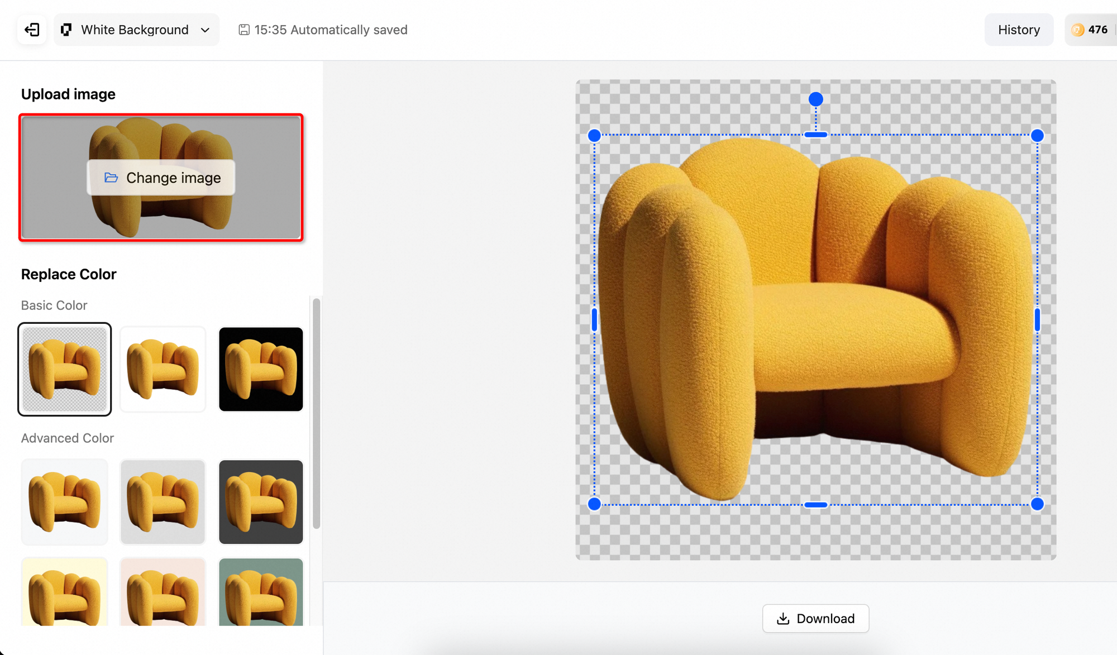Toggle the automatically saved status indicator

pyautogui.click(x=323, y=30)
